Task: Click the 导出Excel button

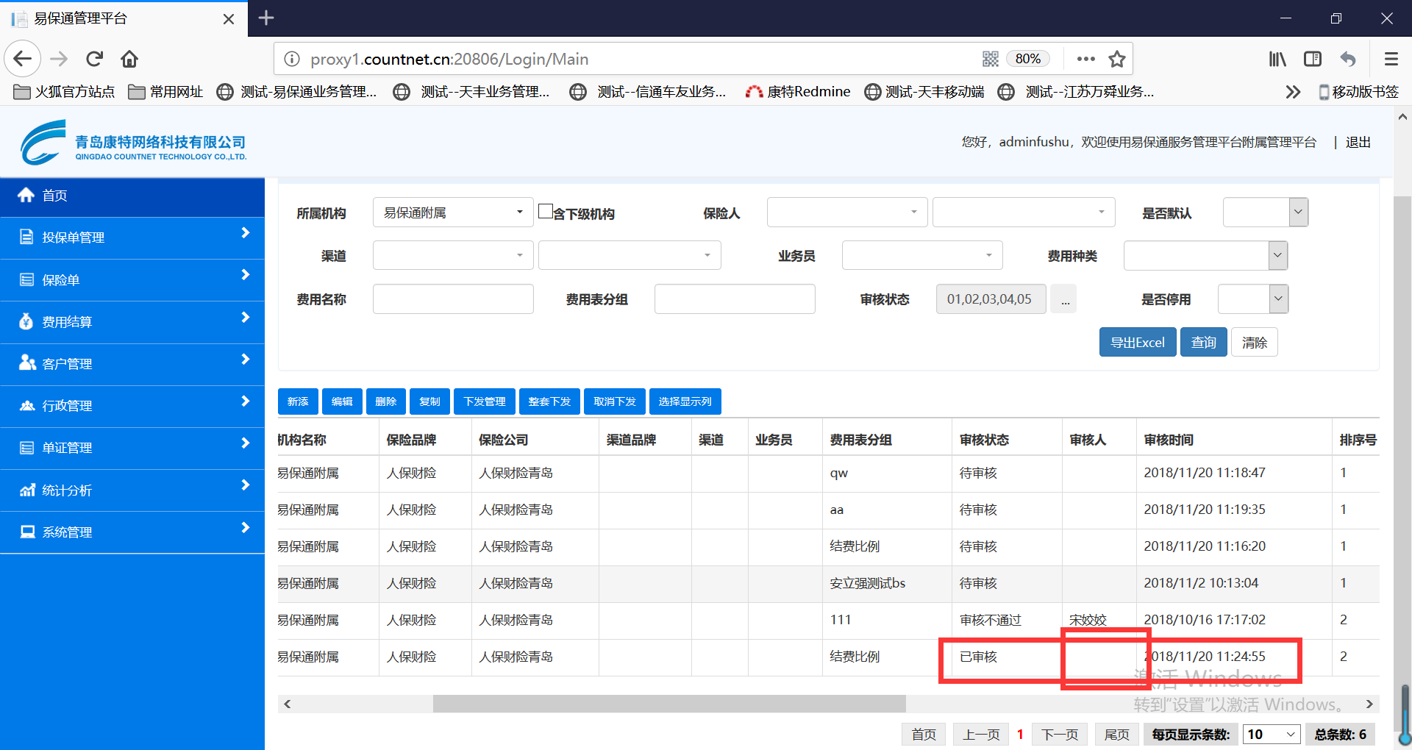Action: (x=1137, y=343)
